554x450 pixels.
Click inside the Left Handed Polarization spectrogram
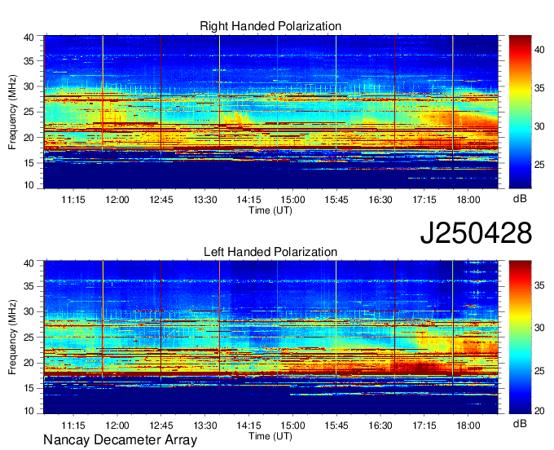click(270, 337)
